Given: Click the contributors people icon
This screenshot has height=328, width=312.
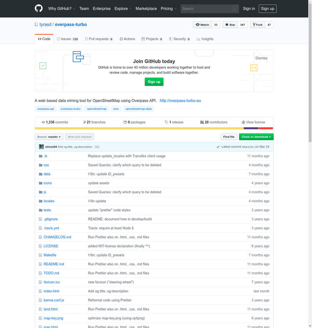Looking at the screenshot, I should 202,122.
